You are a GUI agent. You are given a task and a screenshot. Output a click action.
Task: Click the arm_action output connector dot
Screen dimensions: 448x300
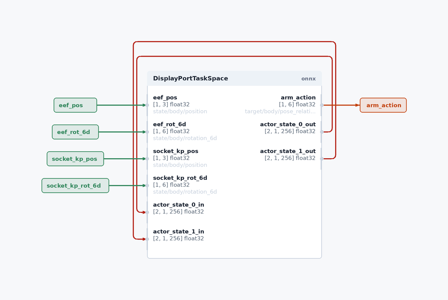(x=322, y=105)
